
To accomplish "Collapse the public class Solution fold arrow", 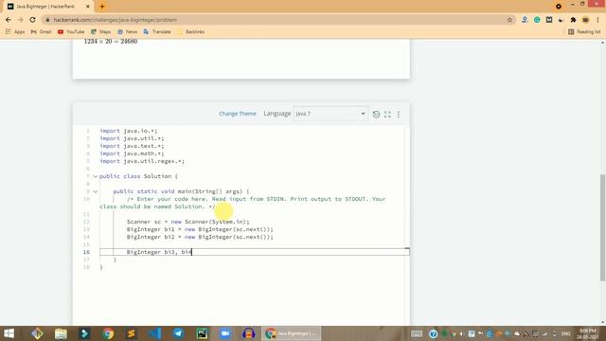I will coord(96,176).
